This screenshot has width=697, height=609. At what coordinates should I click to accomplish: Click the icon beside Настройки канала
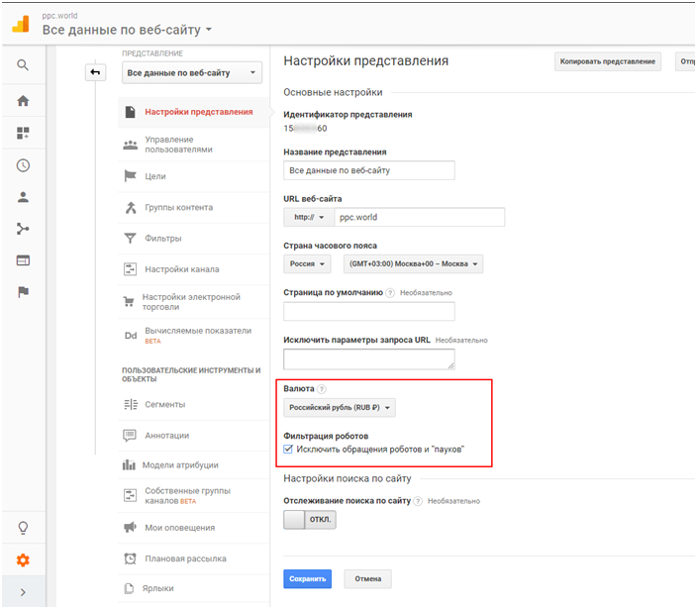[130, 269]
